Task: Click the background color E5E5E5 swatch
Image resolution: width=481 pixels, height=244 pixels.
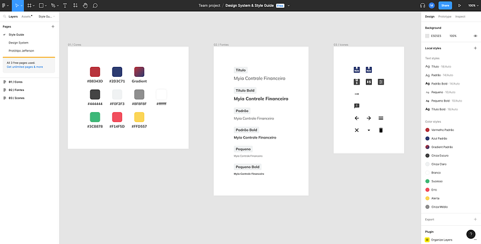Action: point(427,36)
